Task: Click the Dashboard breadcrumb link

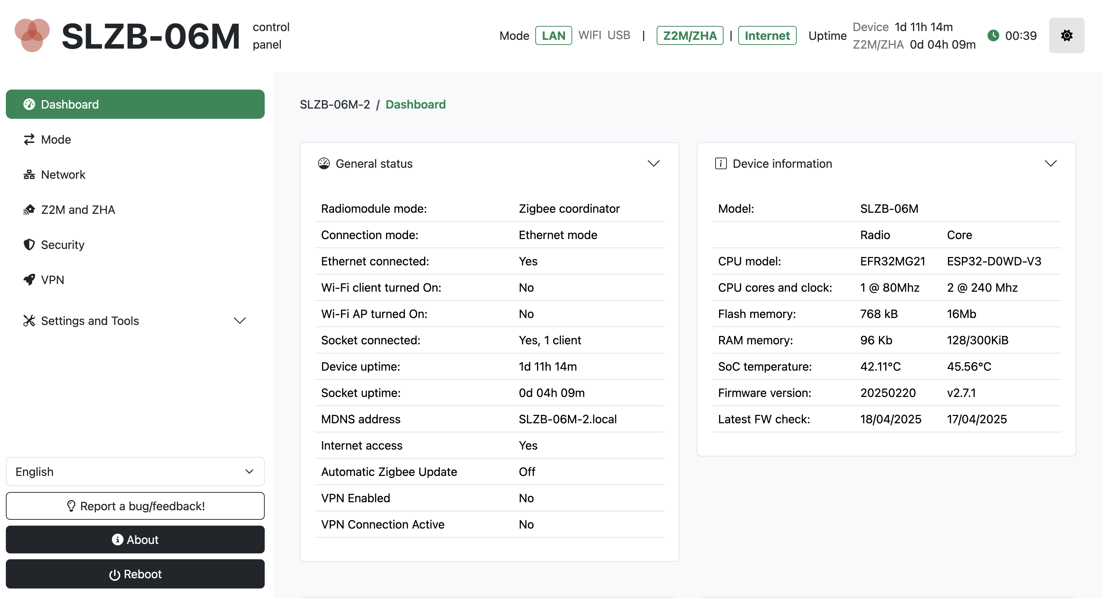Action: click(x=415, y=105)
